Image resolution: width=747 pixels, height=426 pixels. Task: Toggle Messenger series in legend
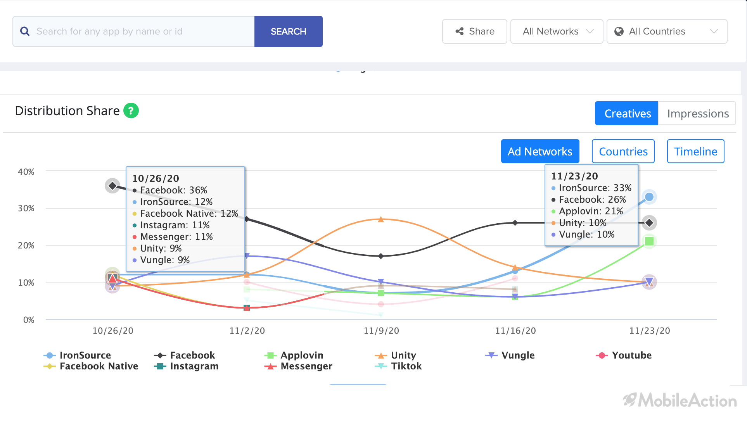coord(298,366)
